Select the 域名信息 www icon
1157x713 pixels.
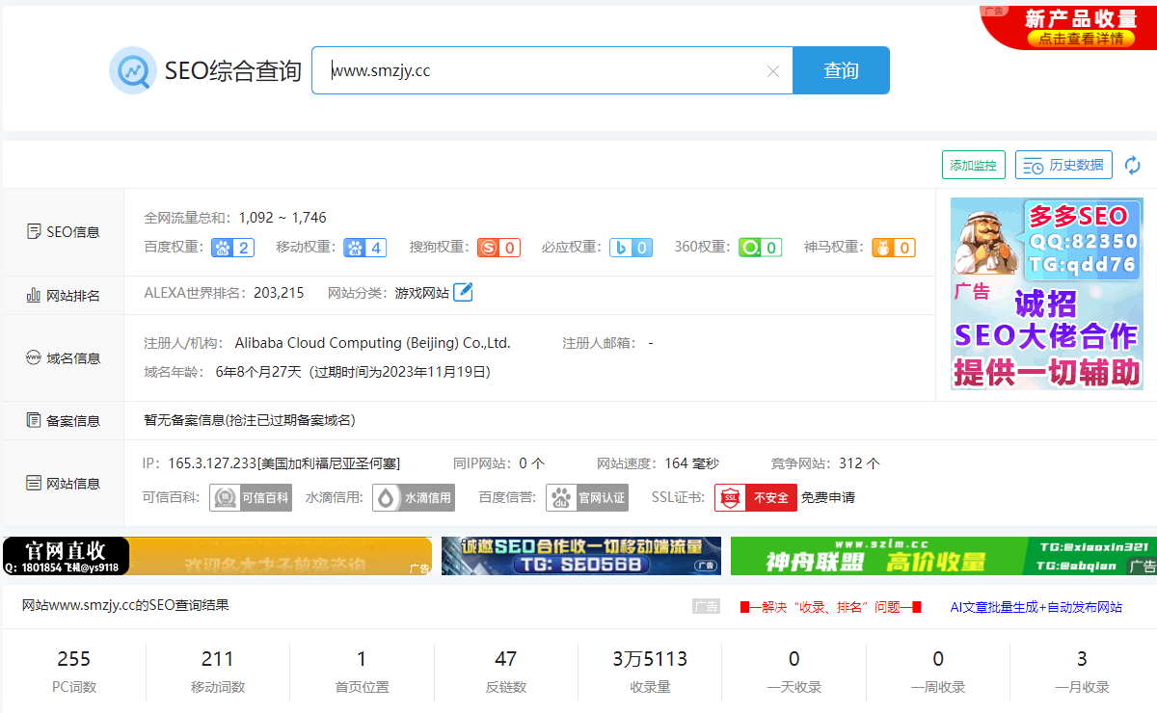(33, 357)
